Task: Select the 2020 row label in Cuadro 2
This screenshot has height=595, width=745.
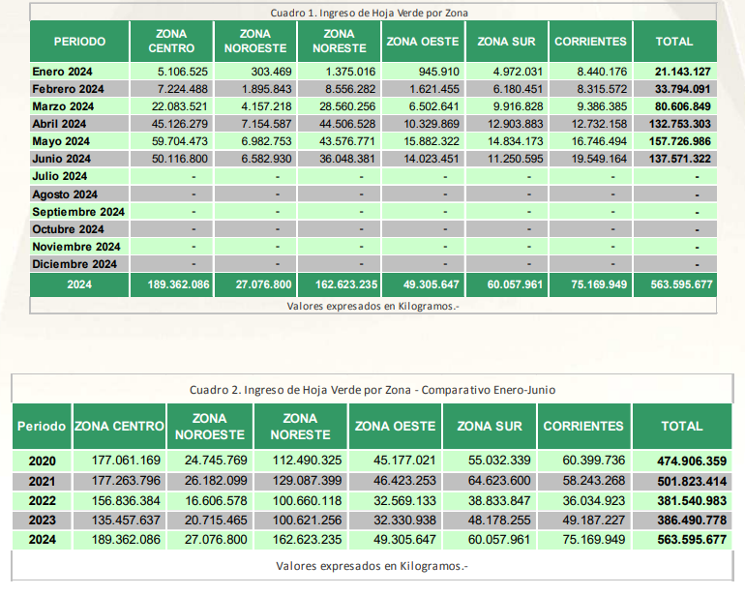Action: [43, 461]
